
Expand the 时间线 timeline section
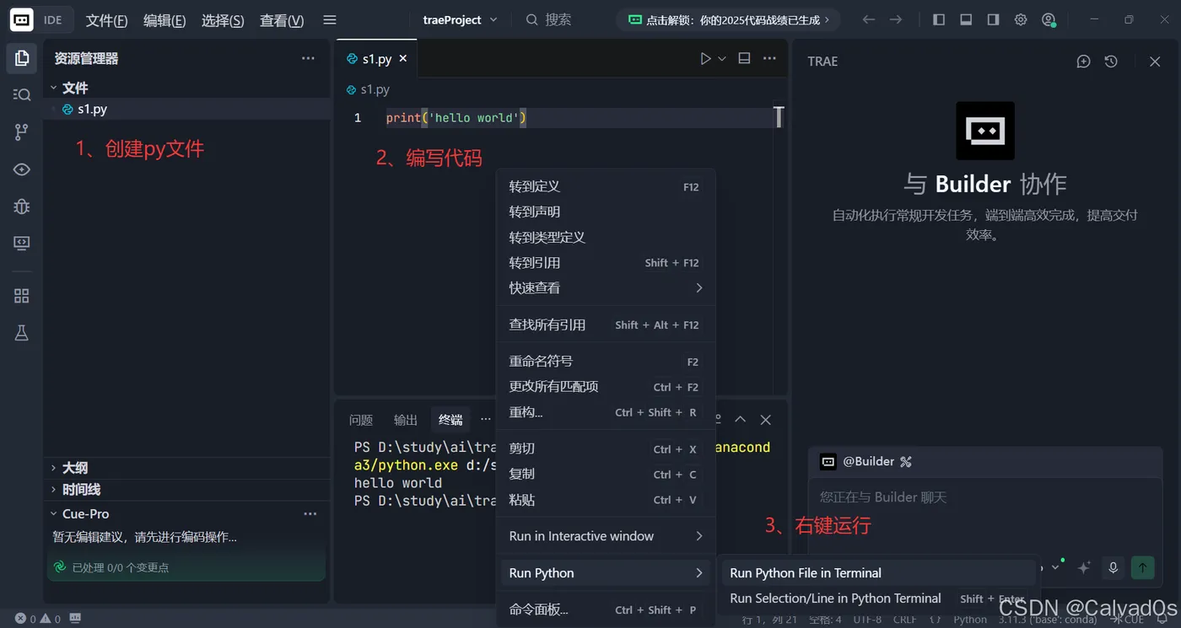pyautogui.click(x=53, y=490)
